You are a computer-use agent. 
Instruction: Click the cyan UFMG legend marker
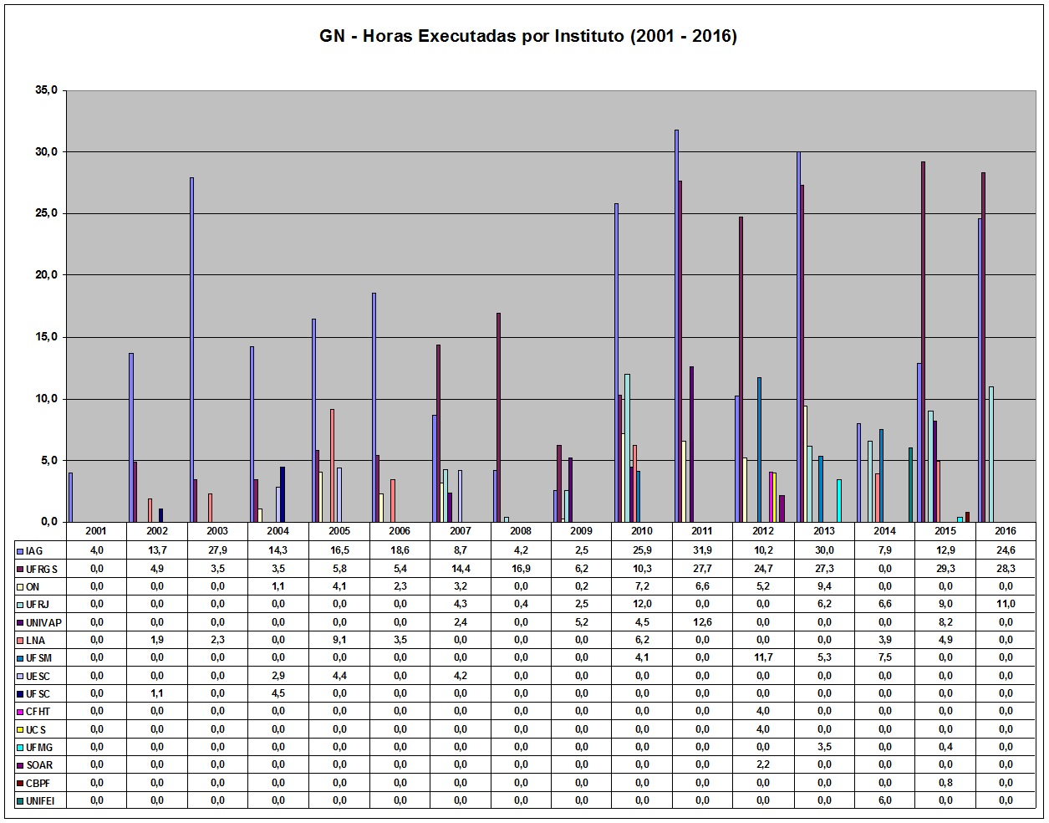[20, 747]
